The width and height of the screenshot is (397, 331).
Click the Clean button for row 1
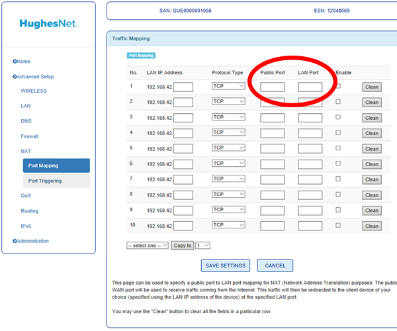372,87
